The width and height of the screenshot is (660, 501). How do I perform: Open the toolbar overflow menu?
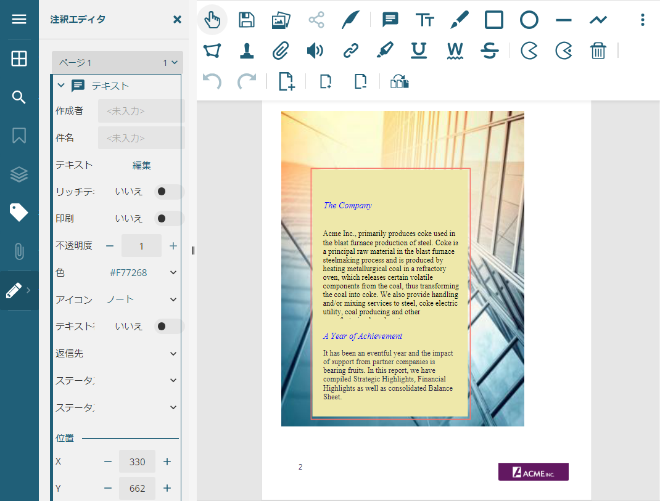tap(642, 20)
